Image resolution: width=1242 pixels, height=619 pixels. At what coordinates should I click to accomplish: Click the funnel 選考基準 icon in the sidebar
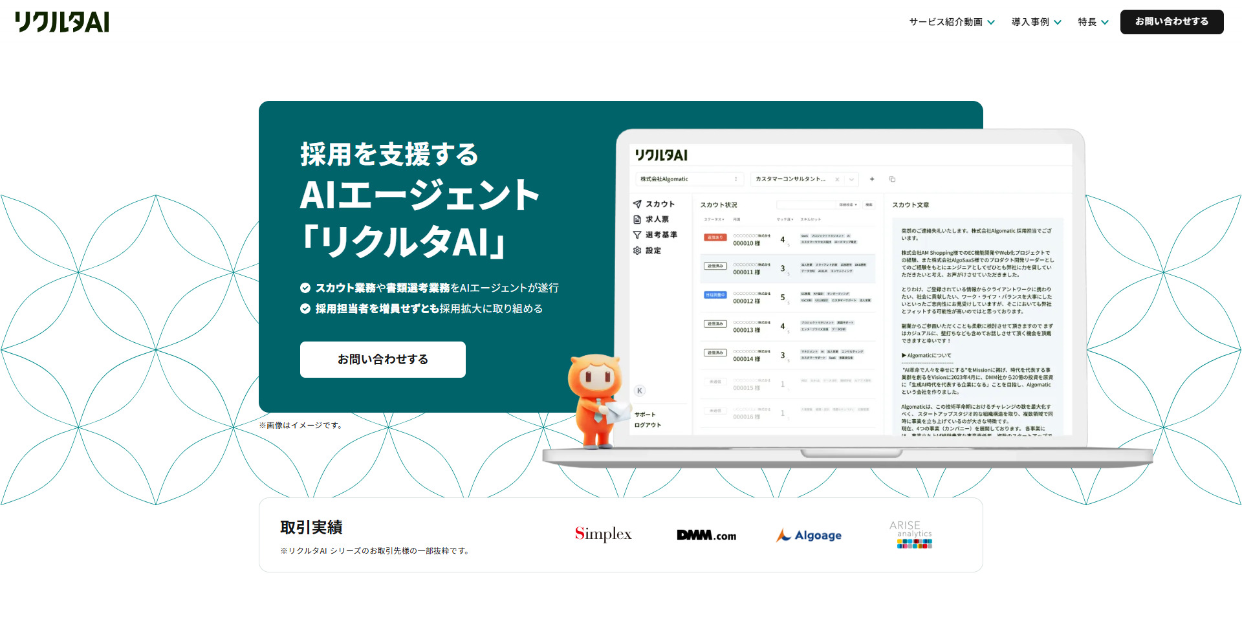point(637,235)
